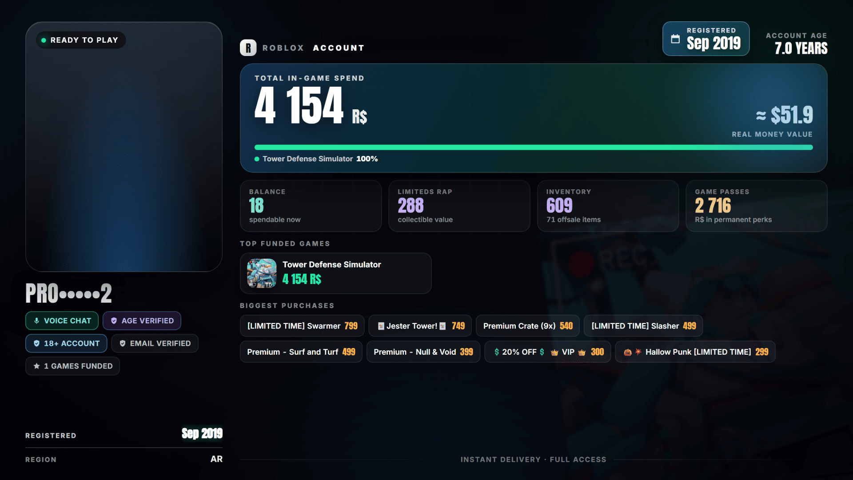
Task: Open the Registered Sep 2019 card
Action: coord(706,39)
